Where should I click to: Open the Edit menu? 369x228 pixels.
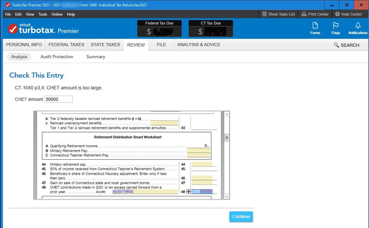18,14
